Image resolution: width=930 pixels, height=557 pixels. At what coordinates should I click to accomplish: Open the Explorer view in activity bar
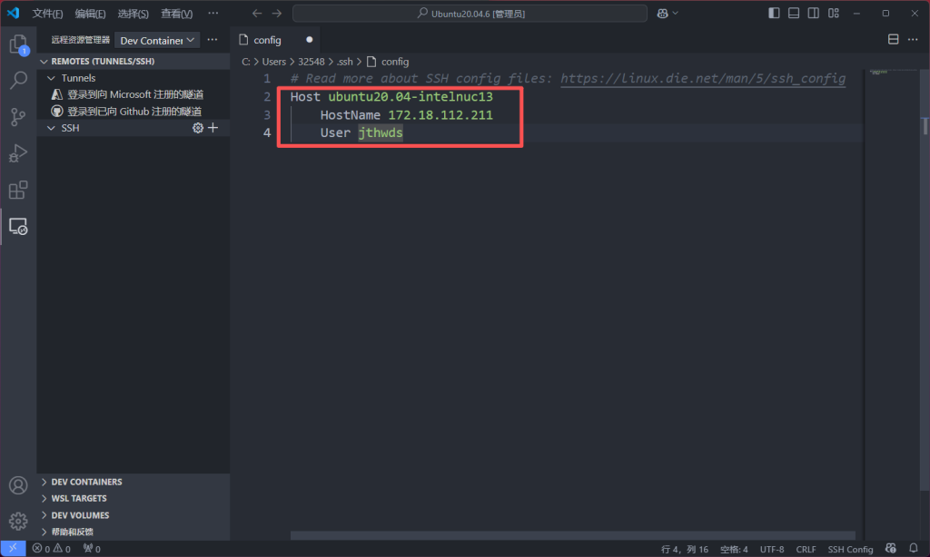tap(18, 44)
